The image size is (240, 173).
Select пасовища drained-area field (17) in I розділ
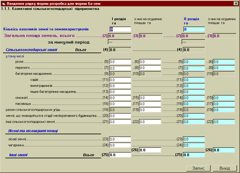150,104
